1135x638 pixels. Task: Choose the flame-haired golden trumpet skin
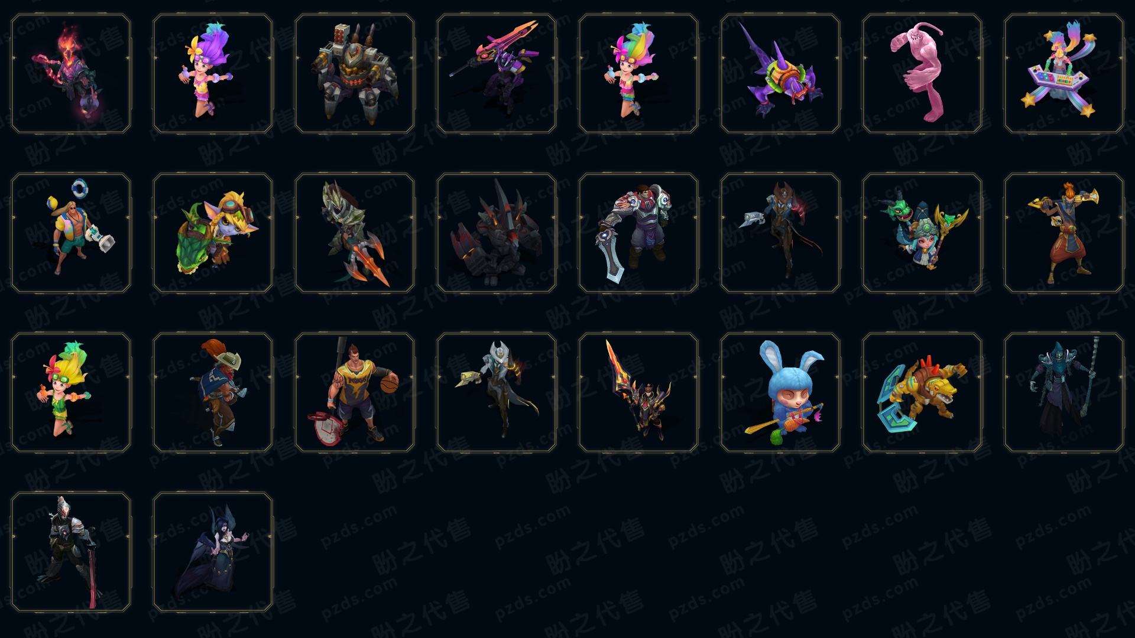1064,233
